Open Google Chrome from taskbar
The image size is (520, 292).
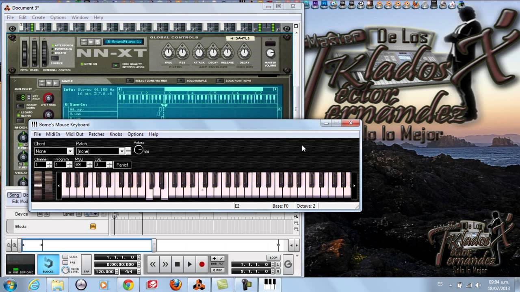pyautogui.click(x=128, y=285)
